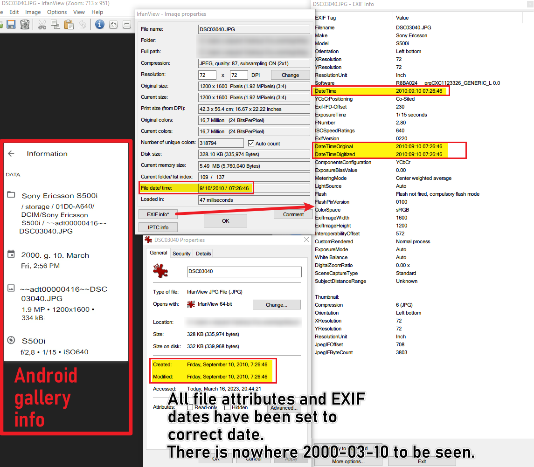Click the DSC03040 name field in Properties

pyautogui.click(x=244, y=272)
